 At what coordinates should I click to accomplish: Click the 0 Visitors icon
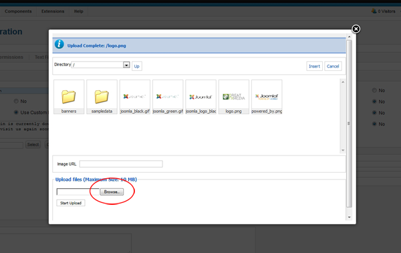click(x=374, y=11)
